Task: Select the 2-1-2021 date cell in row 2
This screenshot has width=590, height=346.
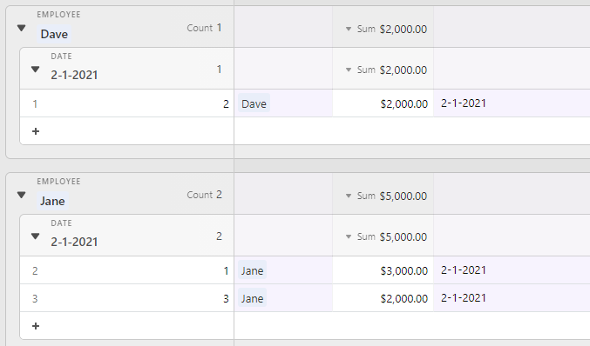Action: (512, 270)
